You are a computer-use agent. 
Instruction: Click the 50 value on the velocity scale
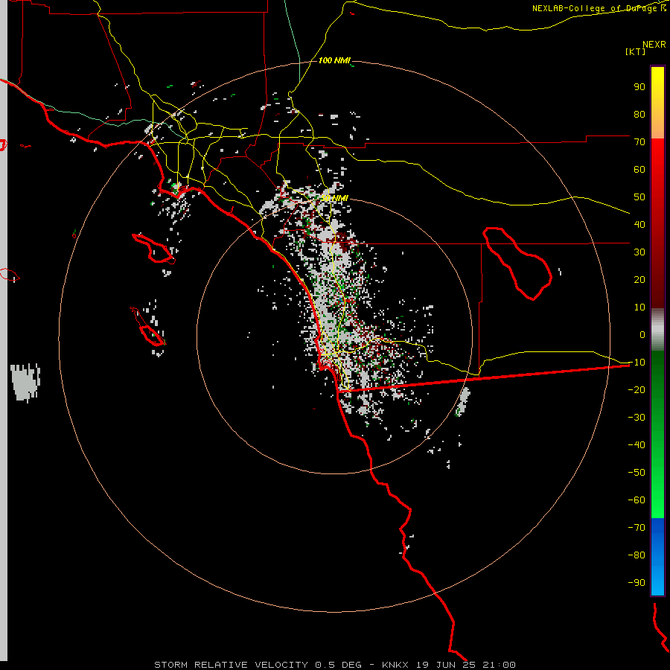click(x=639, y=197)
